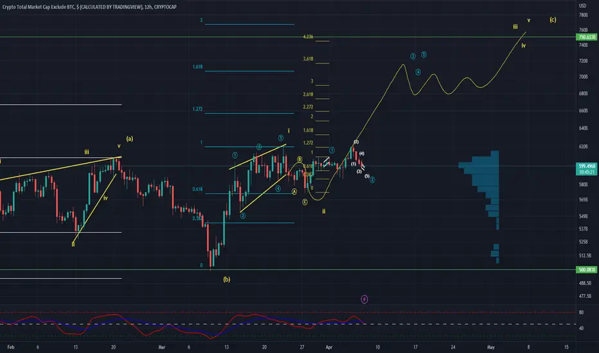This screenshot has height=353, width=599.
Task: Select the yellow (b) wave label
Action: click(x=226, y=279)
